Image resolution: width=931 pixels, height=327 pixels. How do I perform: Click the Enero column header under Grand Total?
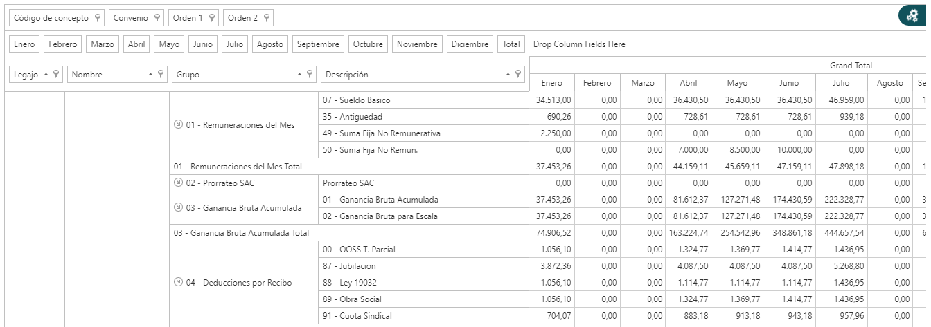point(552,83)
